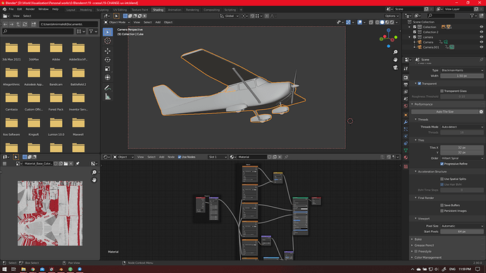486x273 pixels.
Task: Create new folder in file browser
Action: point(34,24)
